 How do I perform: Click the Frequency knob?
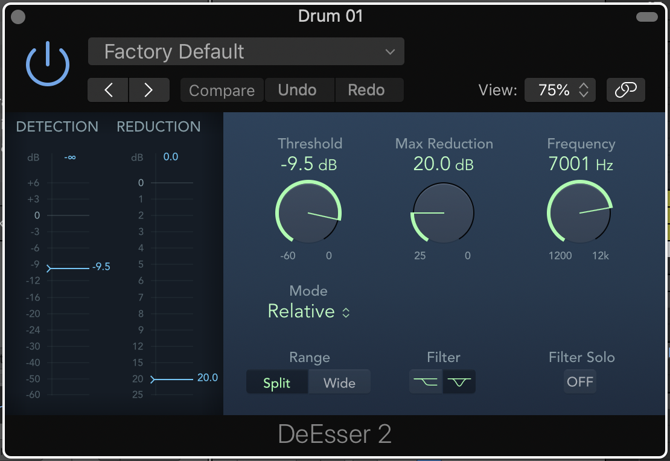(x=579, y=213)
